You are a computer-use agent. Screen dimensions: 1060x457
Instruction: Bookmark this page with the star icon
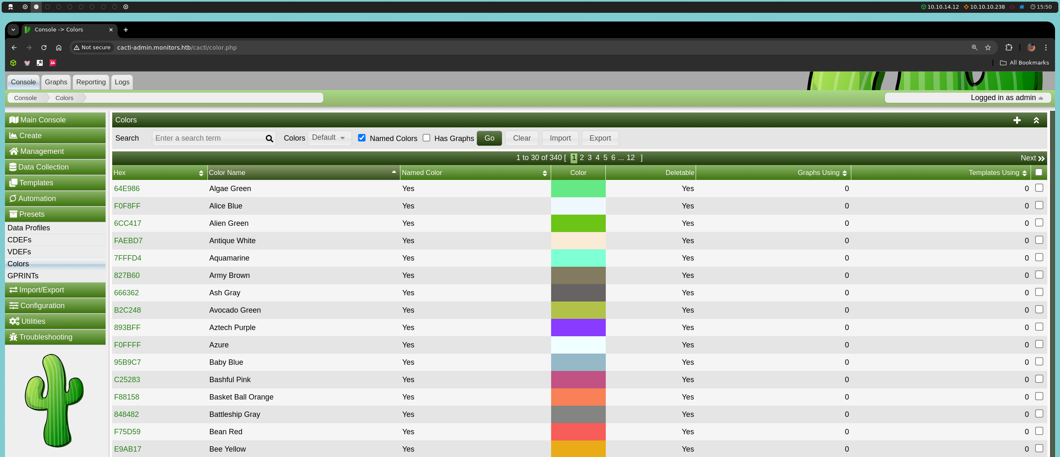pyautogui.click(x=988, y=48)
